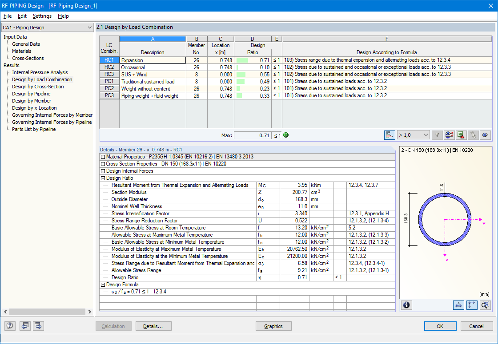Screen dimensions: 498x344
Task: Open the Edit menu
Action: pyautogui.click(x=22, y=16)
